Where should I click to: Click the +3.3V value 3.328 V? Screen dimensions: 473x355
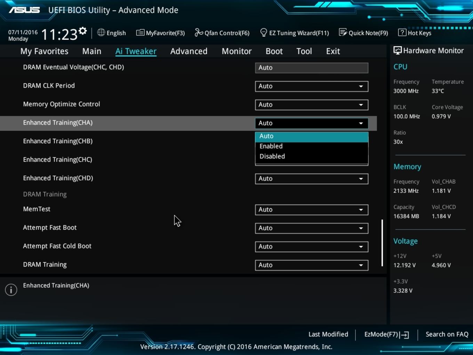tap(403, 291)
